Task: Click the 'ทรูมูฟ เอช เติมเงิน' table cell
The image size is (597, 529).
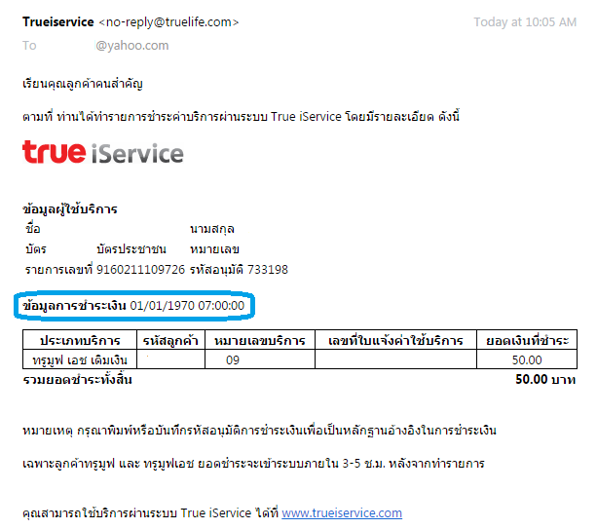Action: 80,359
